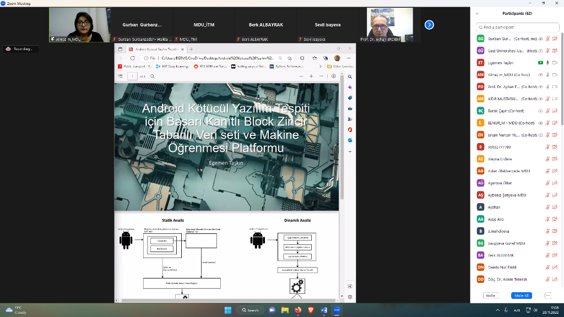Image resolution: width=564 pixels, height=317 pixels.
Task: Click the PDF zoom out minus icon
Action: (301, 76)
